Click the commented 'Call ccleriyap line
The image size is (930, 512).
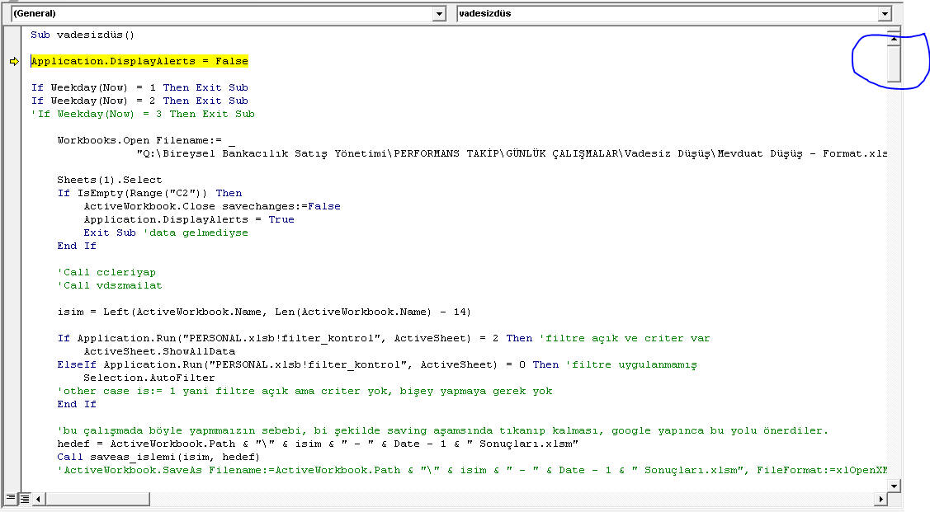tap(106, 272)
